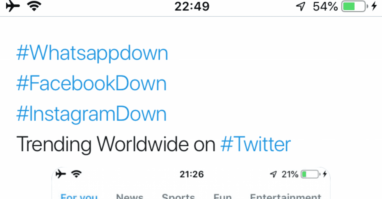This screenshot has width=382, height=199.
Task: Open the Fun tab
Action: pyautogui.click(x=222, y=196)
